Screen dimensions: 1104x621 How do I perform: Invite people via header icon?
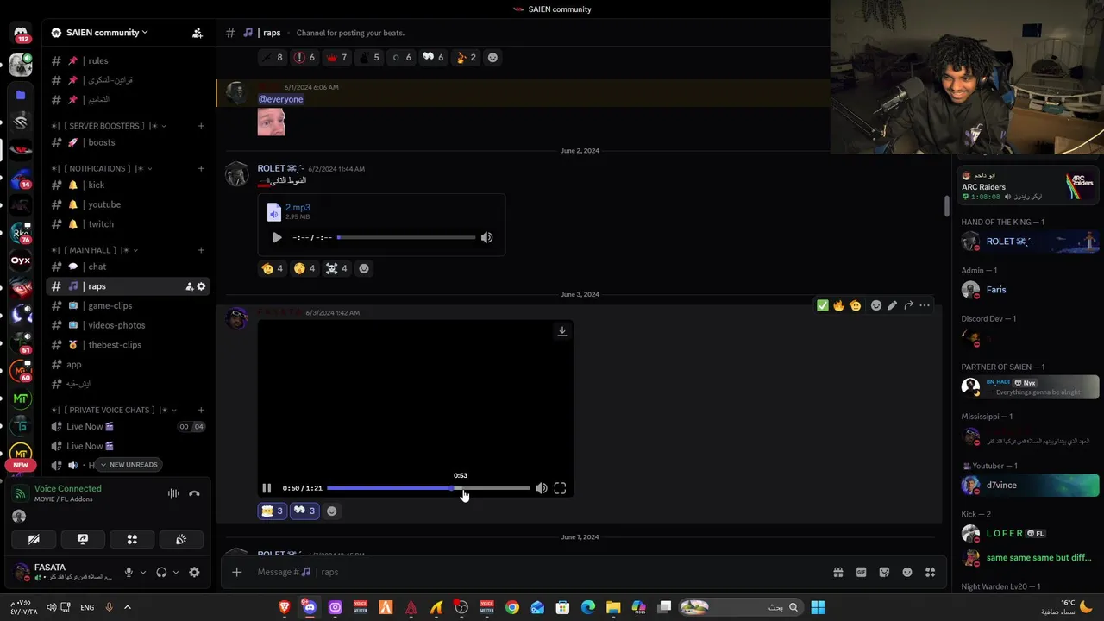click(198, 33)
